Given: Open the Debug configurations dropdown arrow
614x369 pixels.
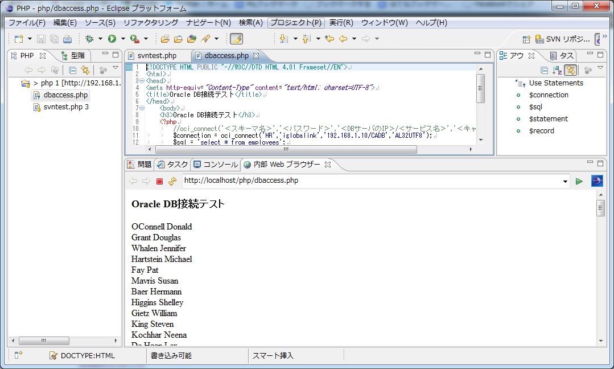Looking at the screenshot, I should click(x=100, y=39).
